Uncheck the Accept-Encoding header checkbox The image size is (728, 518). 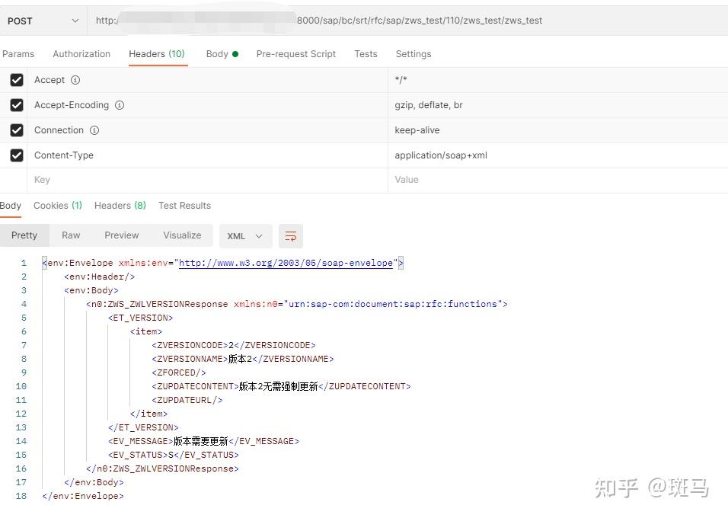(17, 105)
